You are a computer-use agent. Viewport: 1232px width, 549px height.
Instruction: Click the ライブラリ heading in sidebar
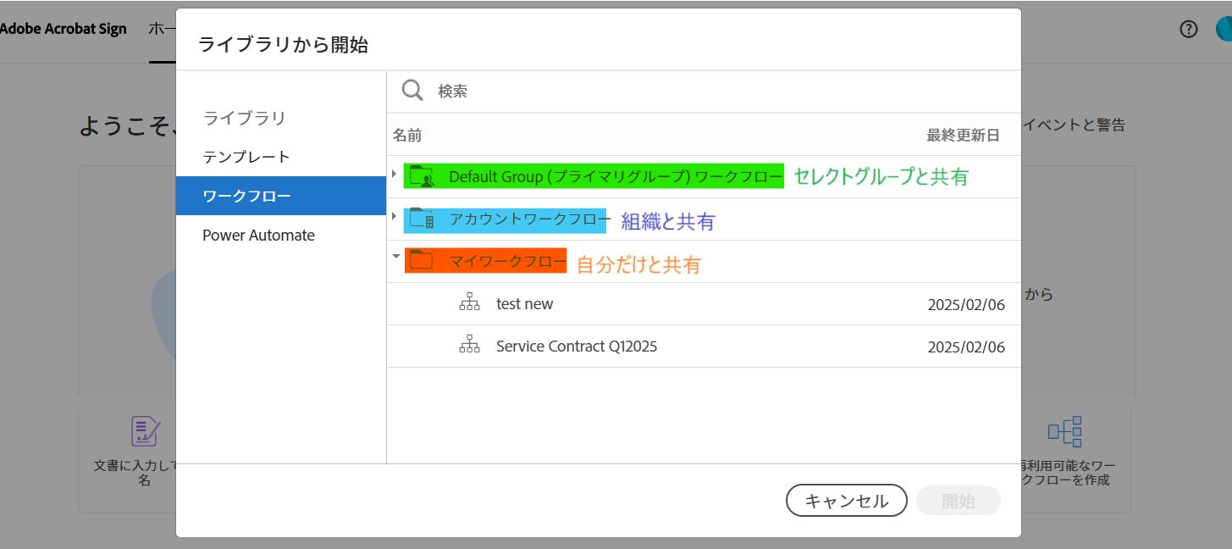pyautogui.click(x=245, y=118)
